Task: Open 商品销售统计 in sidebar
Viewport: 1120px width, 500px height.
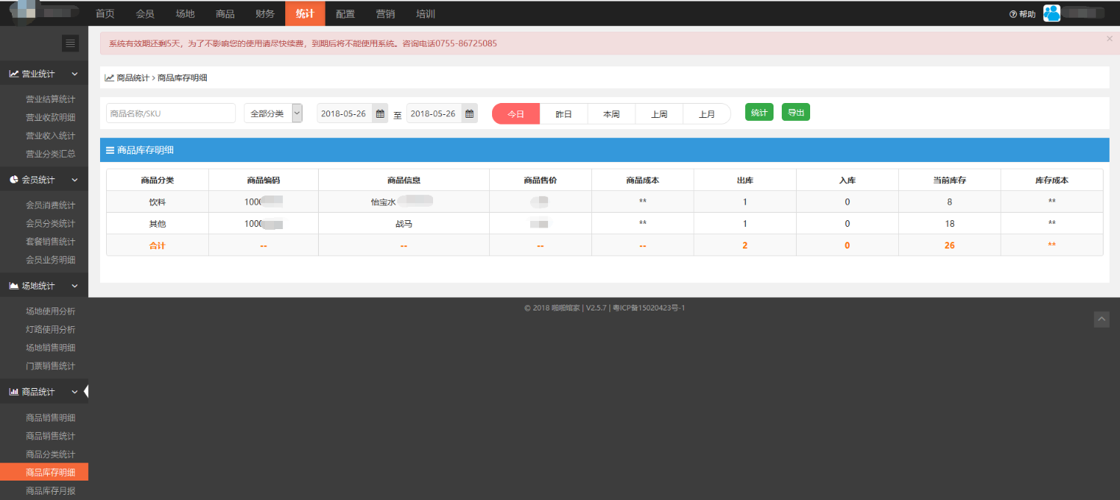Action: [50, 436]
